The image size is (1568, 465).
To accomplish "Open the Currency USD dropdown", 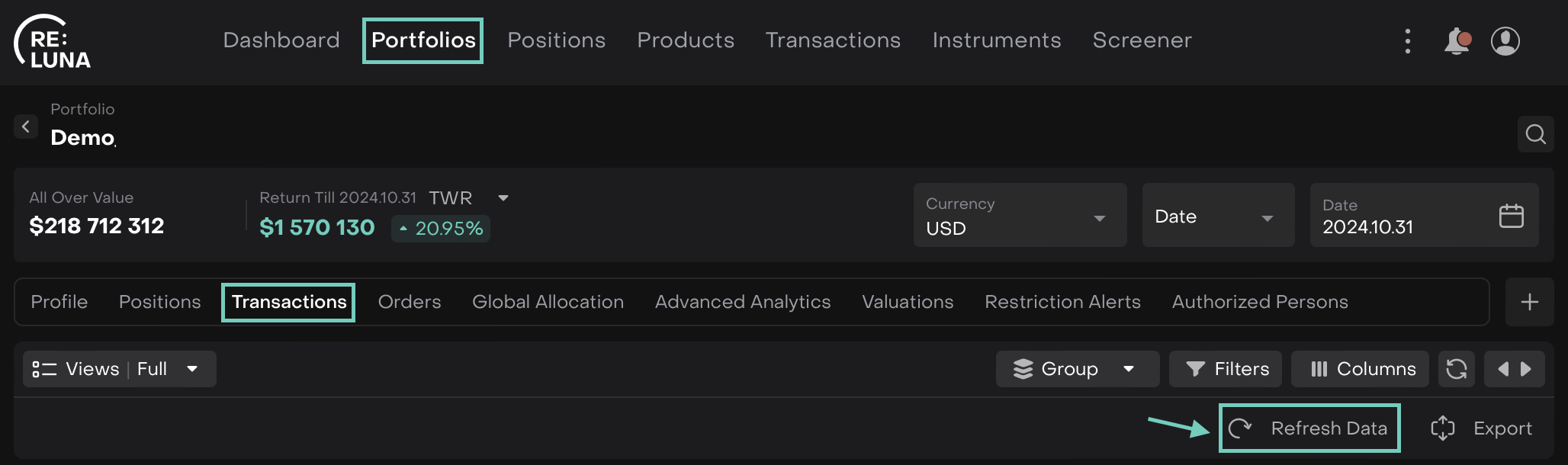I will click(x=1020, y=216).
